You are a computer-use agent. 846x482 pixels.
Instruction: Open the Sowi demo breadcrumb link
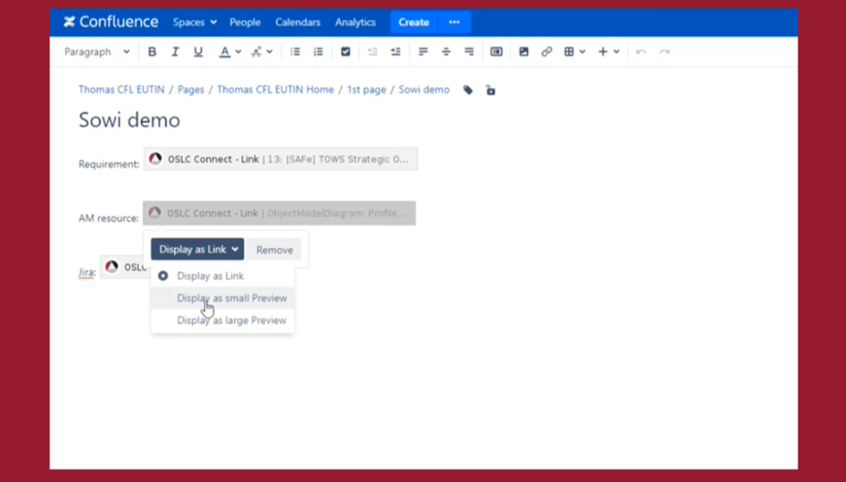pyautogui.click(x=424, y=89)
